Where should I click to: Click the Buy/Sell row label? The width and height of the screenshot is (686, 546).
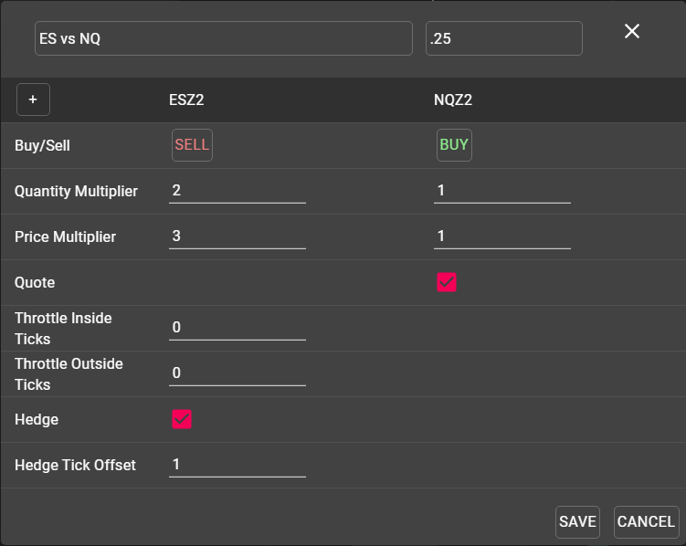click(x=42, y=145)
